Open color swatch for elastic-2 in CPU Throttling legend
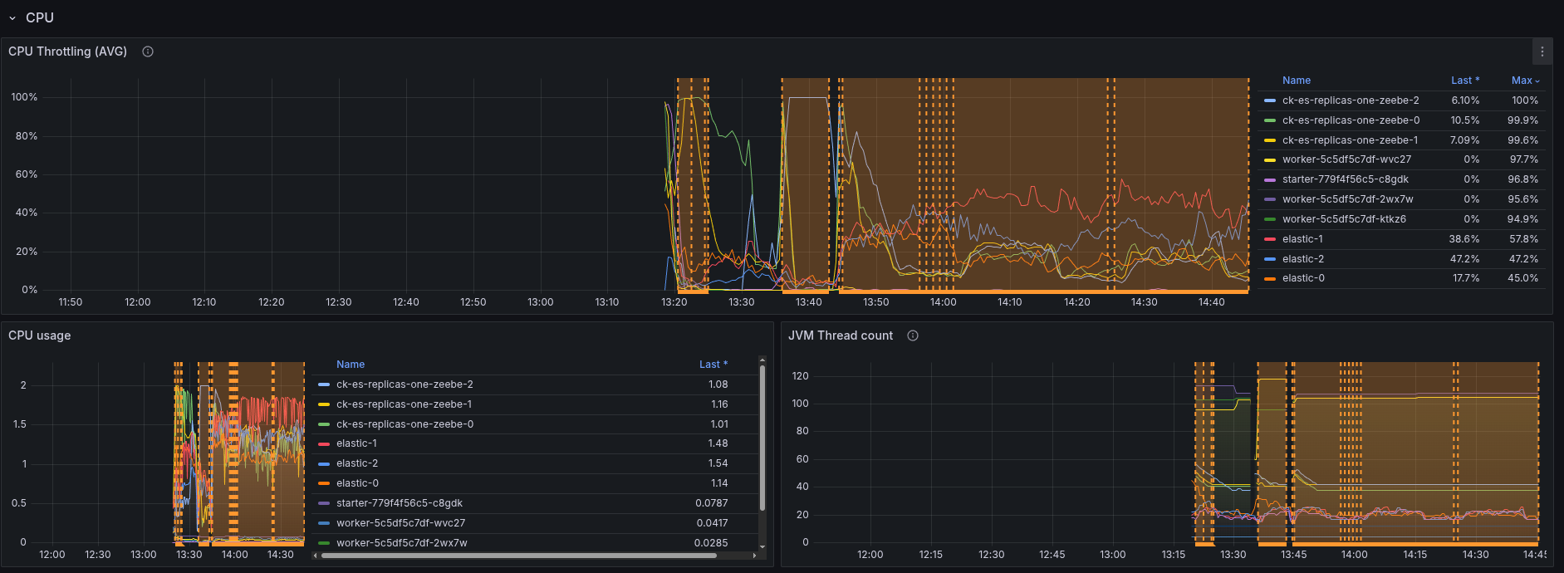 click(1270, 259)
